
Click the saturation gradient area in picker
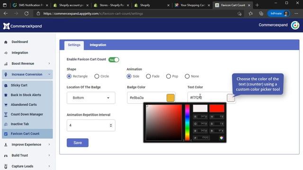pos(164,123)
